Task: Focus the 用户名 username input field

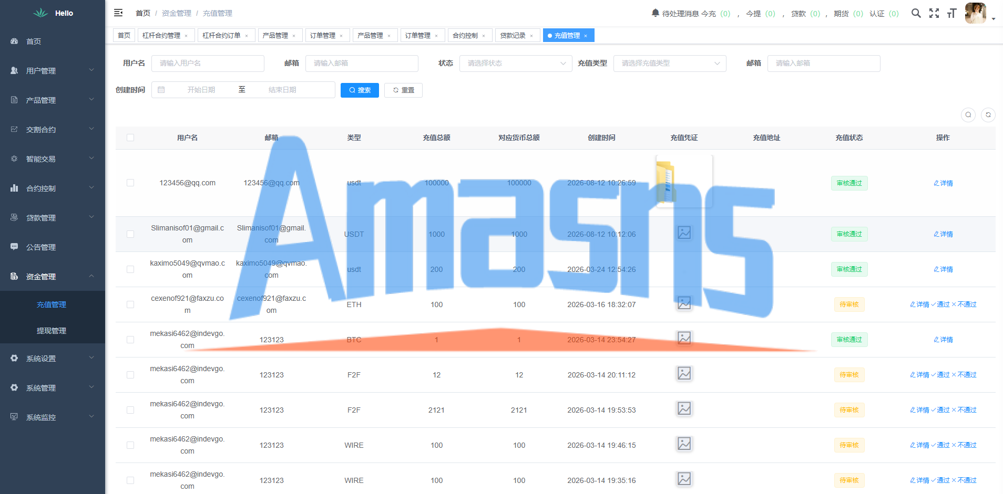Action: click(208, 64)
